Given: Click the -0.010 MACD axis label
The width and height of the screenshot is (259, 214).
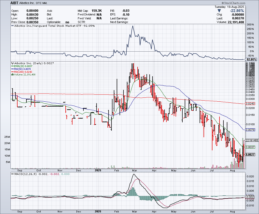Looking at the screenshot, I should (250, 206).
